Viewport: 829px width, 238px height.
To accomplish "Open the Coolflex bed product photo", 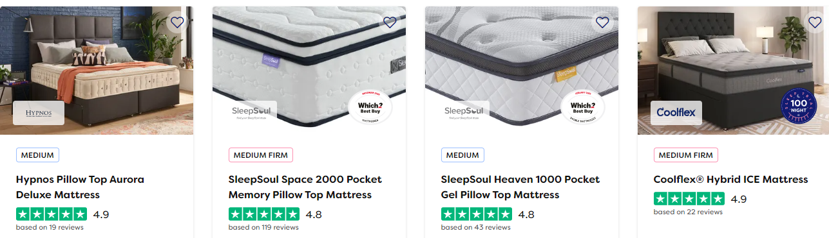I will [733, 71].
